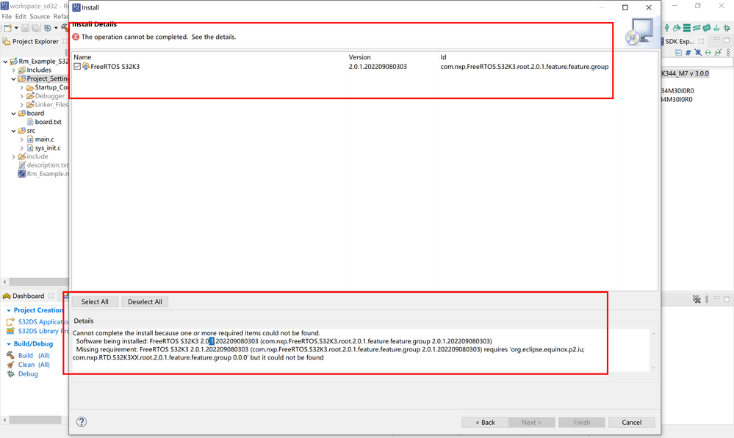This screenshot has height=438, width=734.
Task: Collapse the Build/Debug section
Action: (x=8, y=344)
